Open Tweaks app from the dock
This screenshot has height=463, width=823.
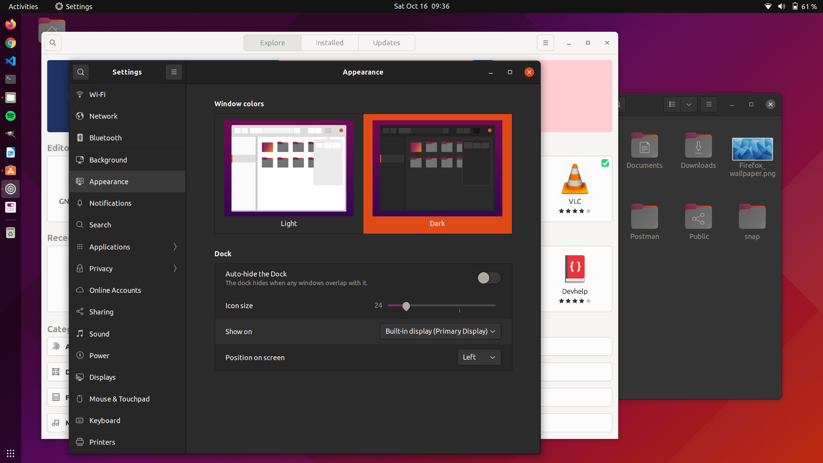[11, 207]
